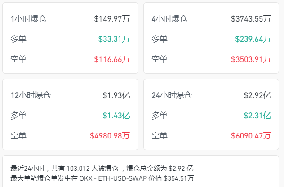This screenshot has width=284, height=187.
Task: Select the $116.66万 short value in 1小时 card
Action: click(112, 59)
